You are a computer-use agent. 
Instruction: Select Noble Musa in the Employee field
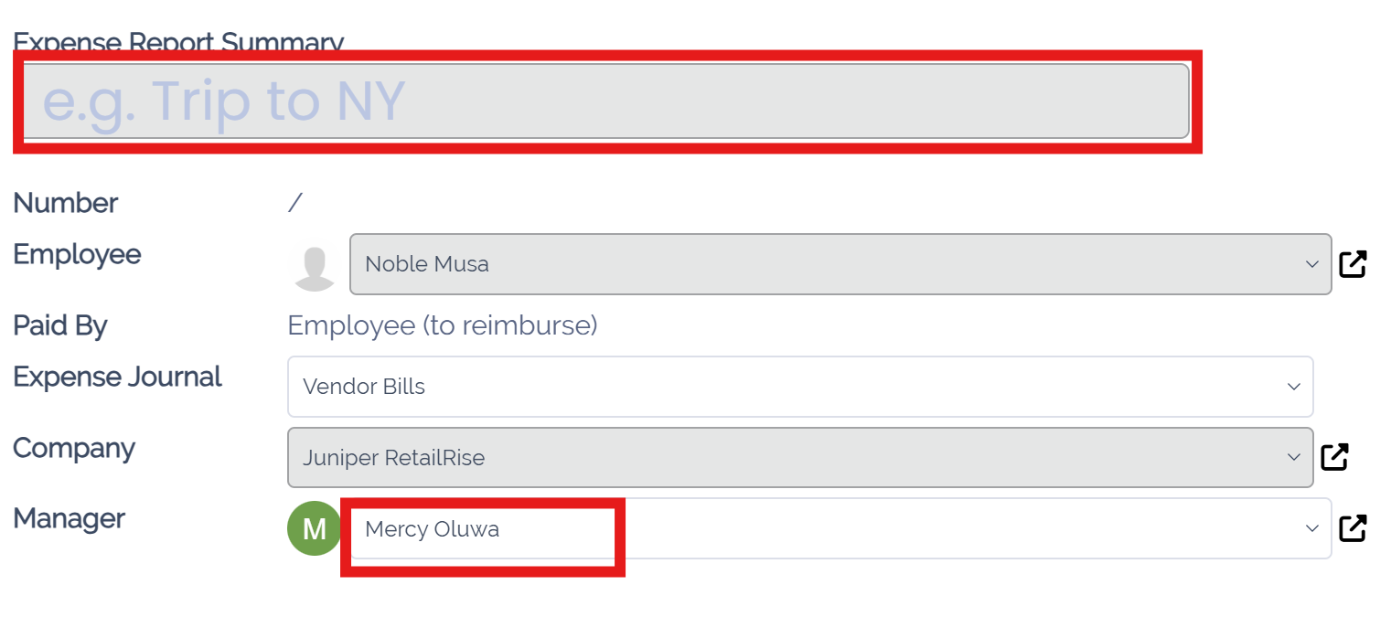(x=426, y=263)
